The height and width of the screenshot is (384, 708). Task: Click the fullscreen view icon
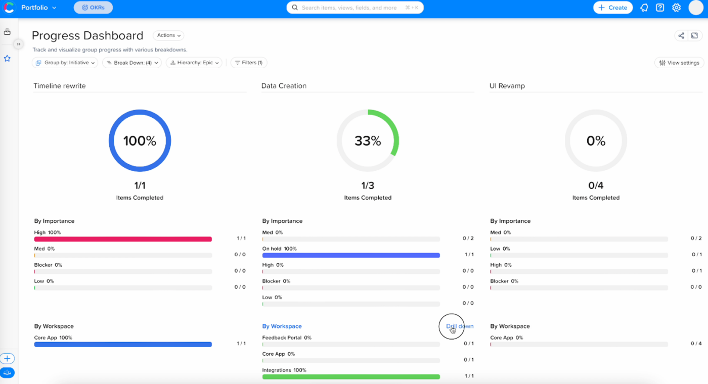click(x=695, y=35)
